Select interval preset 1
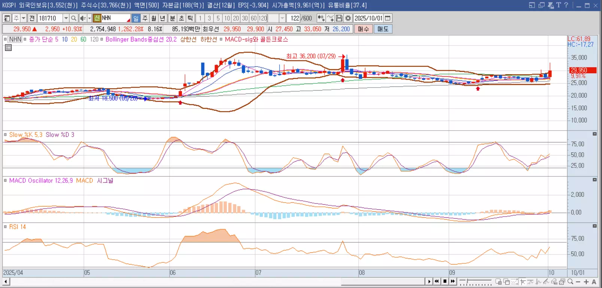This screenshot has height=288, width=602. tap(200, 18)
